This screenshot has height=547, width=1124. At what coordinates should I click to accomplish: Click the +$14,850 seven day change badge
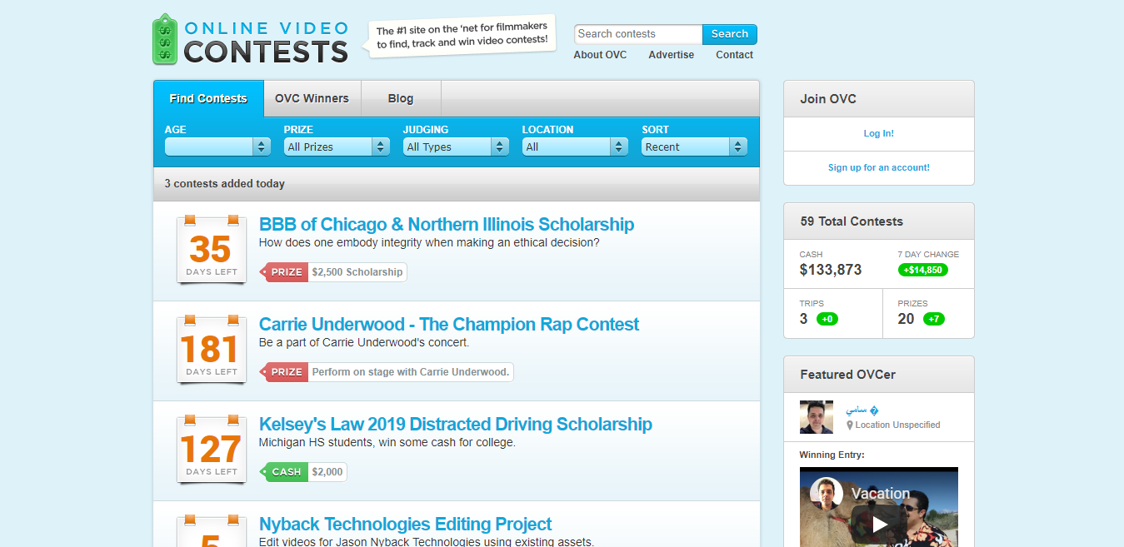click(923, 270)
